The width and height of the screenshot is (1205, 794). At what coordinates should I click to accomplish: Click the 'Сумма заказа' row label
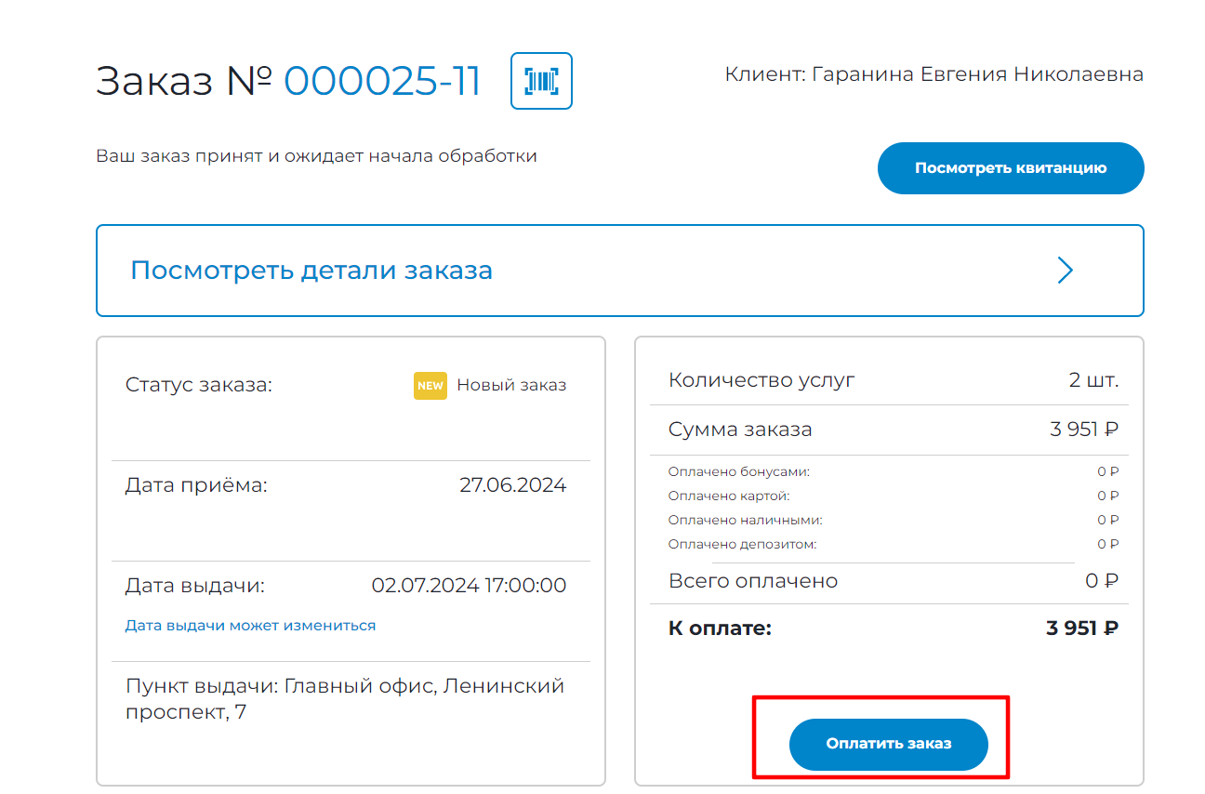[739, 430]
